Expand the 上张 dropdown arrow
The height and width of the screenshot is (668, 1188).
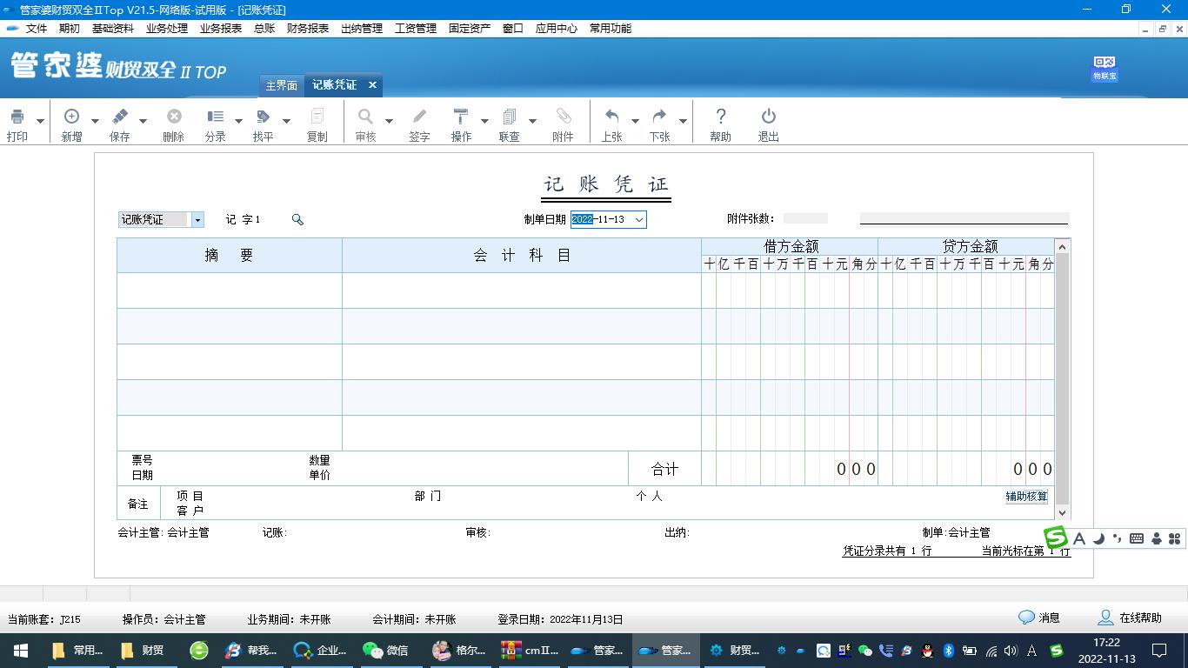click(x=635, y=121)
